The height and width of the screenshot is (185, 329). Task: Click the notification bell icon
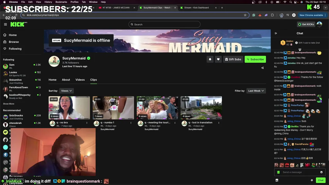(210, 59)
